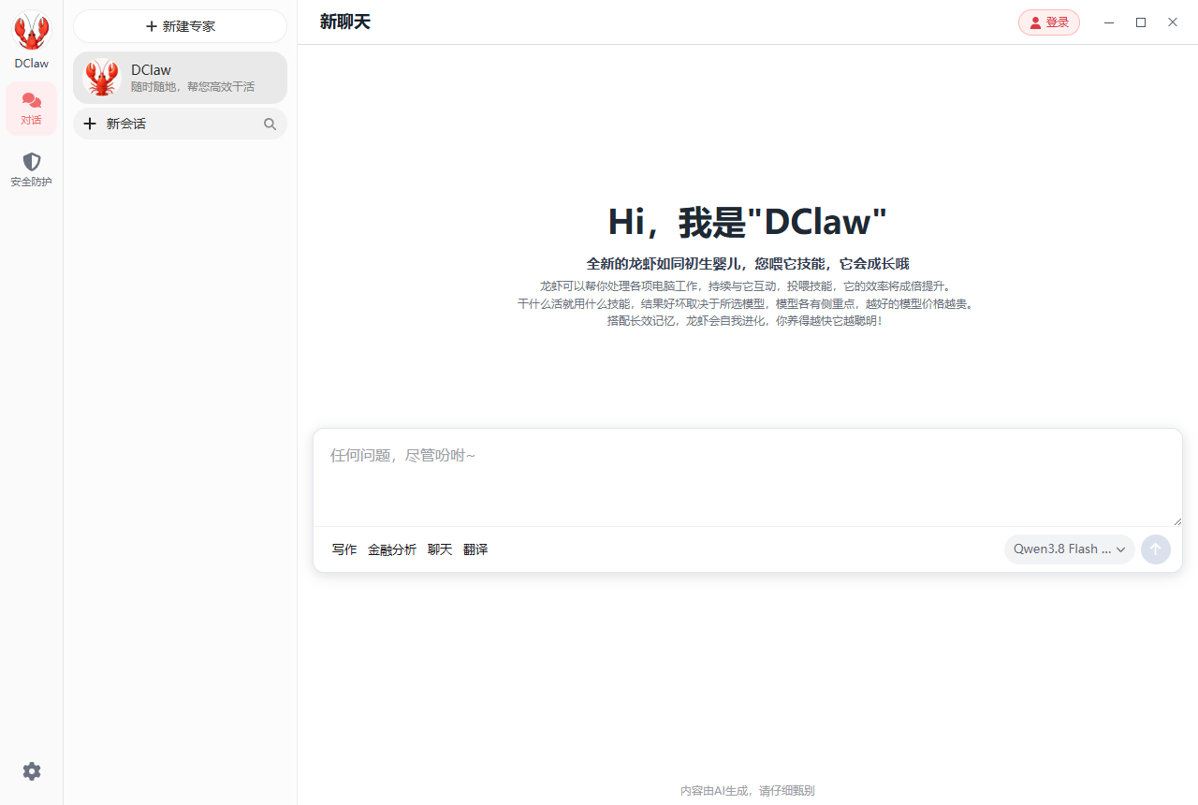
Task: Open the Qwen3.8 Flash model dropdown
Action: (x=1070, y=549)
